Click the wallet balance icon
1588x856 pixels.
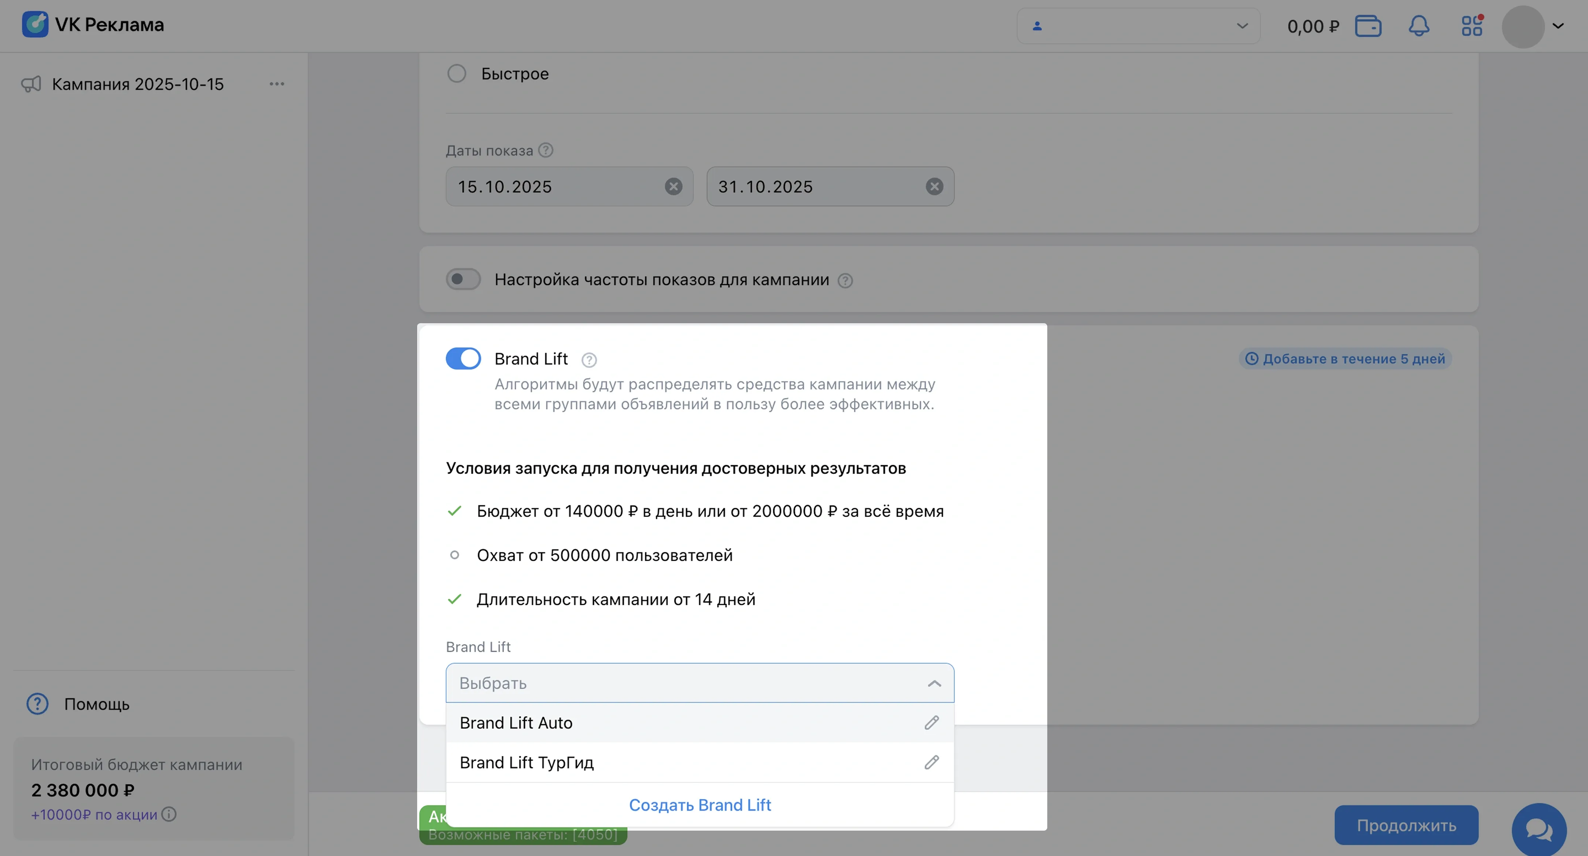pos(1367,26)
